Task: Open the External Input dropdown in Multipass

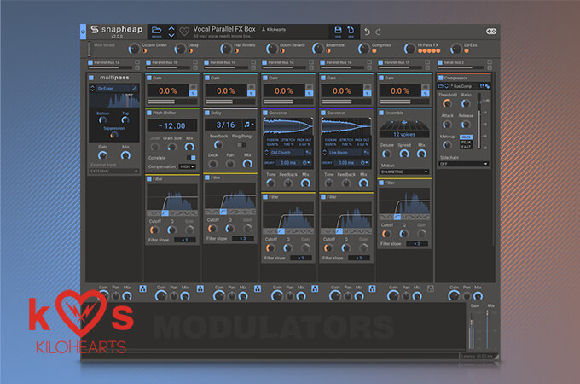Action: [114, 172]
